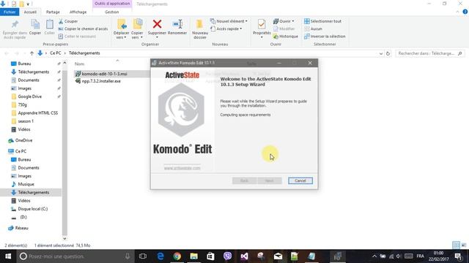Select Musique under Ce PC
469x263 pixels.
point(26,184)
